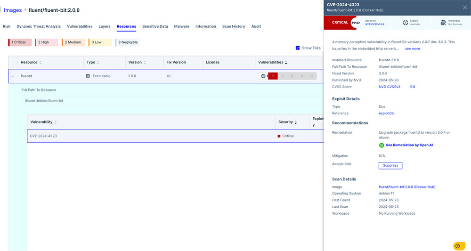This screenshot has height=251, width=471.
Task: Open the Audit tab
Action: click(256, 26)
